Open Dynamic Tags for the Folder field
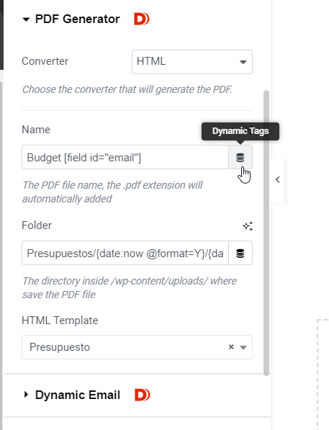Image resolution: width=329 pixels, height=430 pixels. 240,253
